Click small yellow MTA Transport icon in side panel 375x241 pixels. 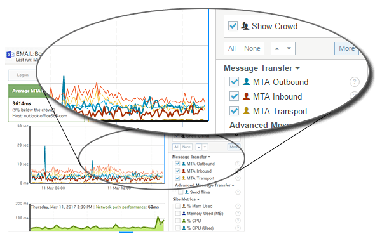coord(184,178)
